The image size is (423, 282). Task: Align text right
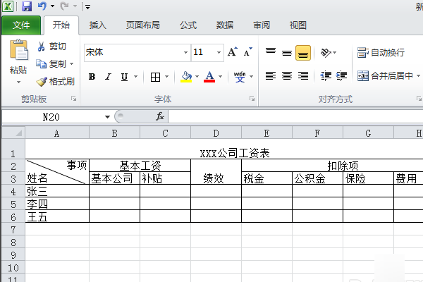point(303,76)
